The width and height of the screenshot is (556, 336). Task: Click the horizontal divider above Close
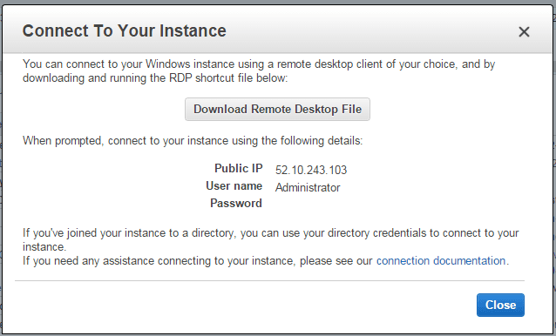(x=269, y=281)
